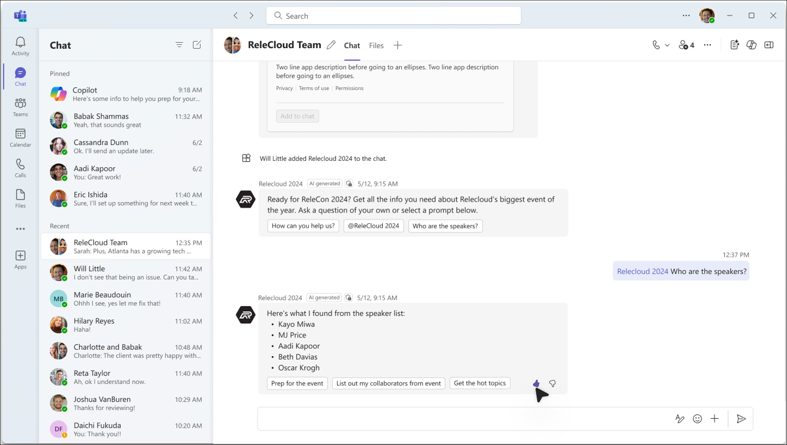This screenshot has width=787, height=445.
Task: Select the Calendar icon in sidebar
Action: pyautogui.click(x=20, y=137)
